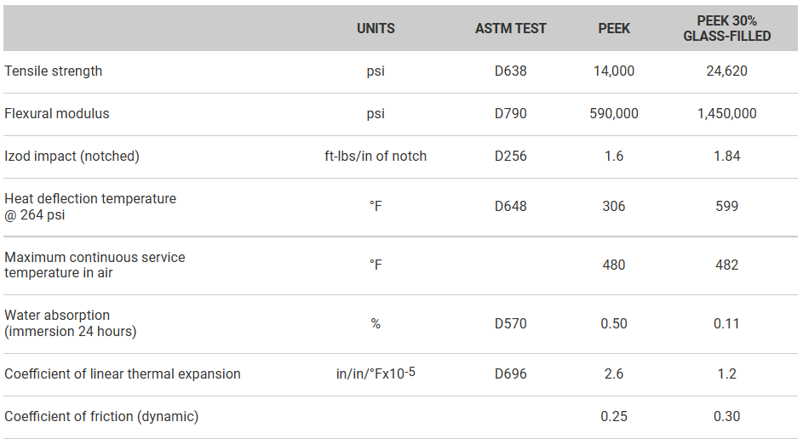Click the Izod impact (notched) label
Image resolution: width=803 pixels, height=439 pixels.
[72, 157]
